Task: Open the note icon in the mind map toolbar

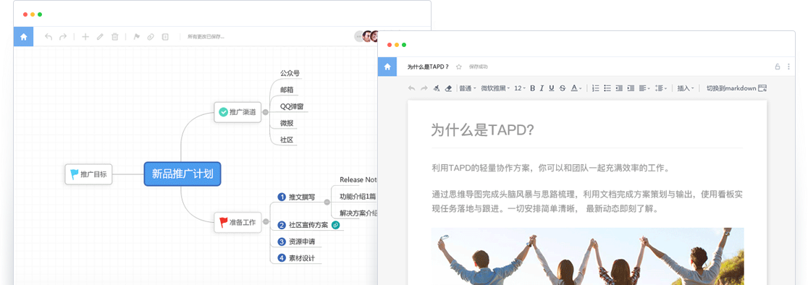Action: 165,36
